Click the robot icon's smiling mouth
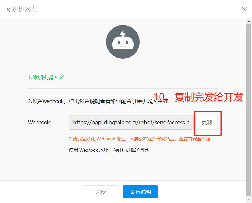This screenshot has height=203, width=252. pos(123,47)
